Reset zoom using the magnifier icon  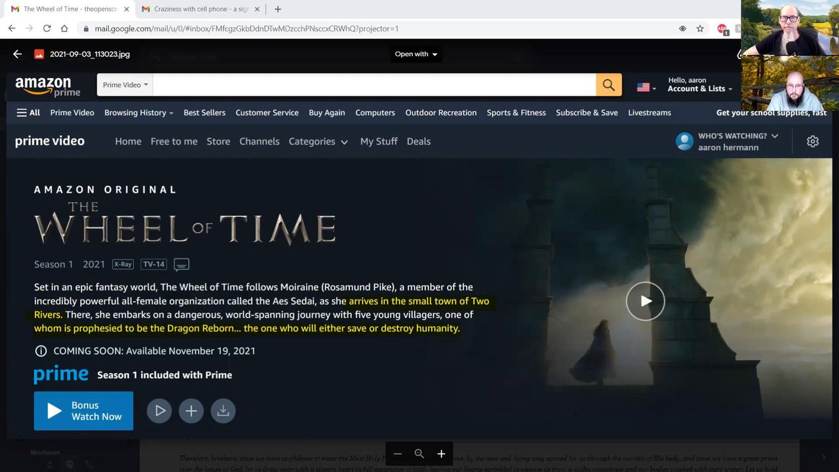[419, 454]
